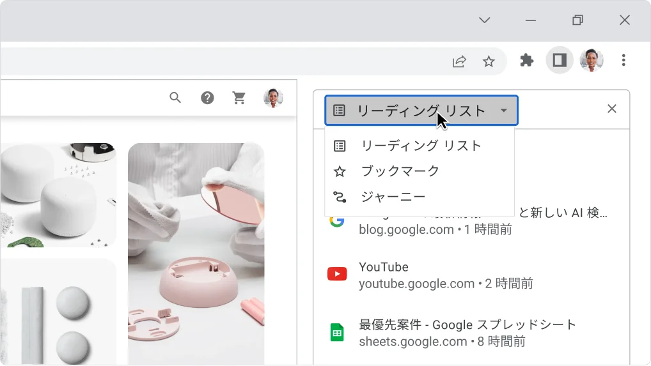This screenshot has height=366, width=651.
Task: Select ブックマーク in the dropdown menu
Action: click(420, 171)
